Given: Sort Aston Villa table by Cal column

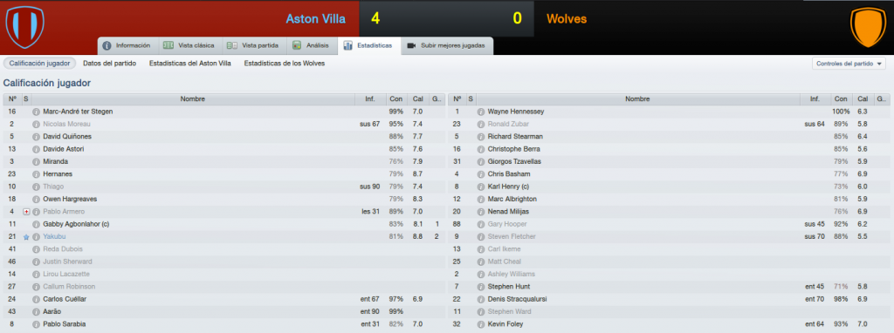Looking at the screenshot, I should [x=417, y=99].
